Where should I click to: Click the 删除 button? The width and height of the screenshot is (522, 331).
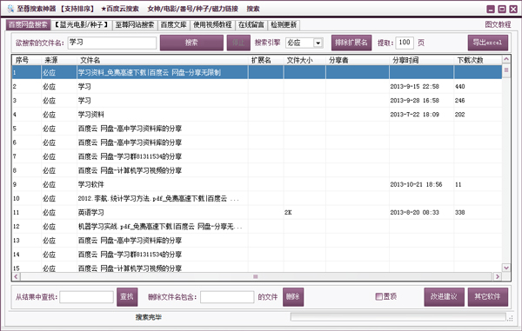293,297
